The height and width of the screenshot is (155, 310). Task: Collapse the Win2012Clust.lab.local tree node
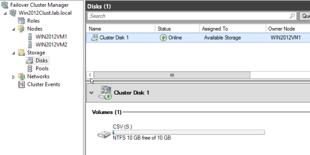click(x=5, y=13)
